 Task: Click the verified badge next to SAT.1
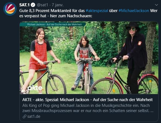coord(33,5)
